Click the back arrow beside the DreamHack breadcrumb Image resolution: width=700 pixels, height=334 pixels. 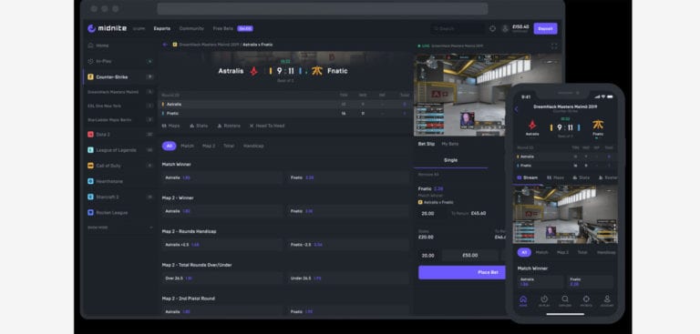(x=165, y=45)
